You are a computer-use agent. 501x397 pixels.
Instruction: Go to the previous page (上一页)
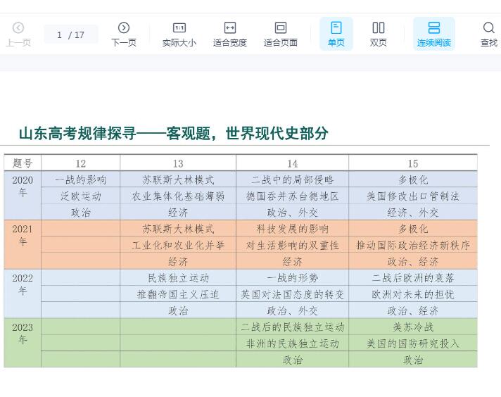[x=18, y=33]
